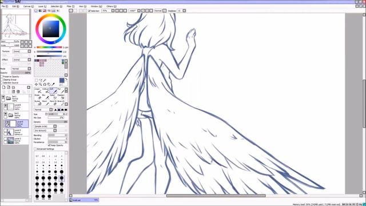Delete the layer with trash icon
Image resolution: width=366 pixels, height=206 pixels.
point(18,92)
